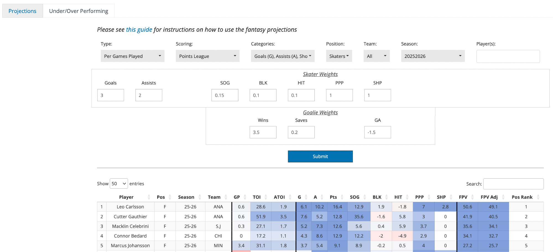Open the Season 20252026 dropdown
Screen dimensions: 553x252
(433, 56)
